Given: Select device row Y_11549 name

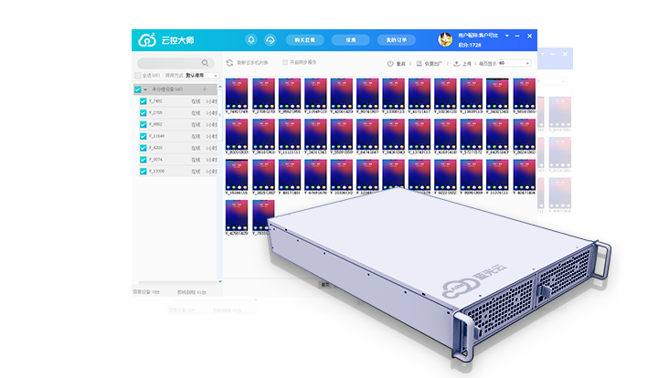Looking at the screenshot, I should tap(156, 136).
